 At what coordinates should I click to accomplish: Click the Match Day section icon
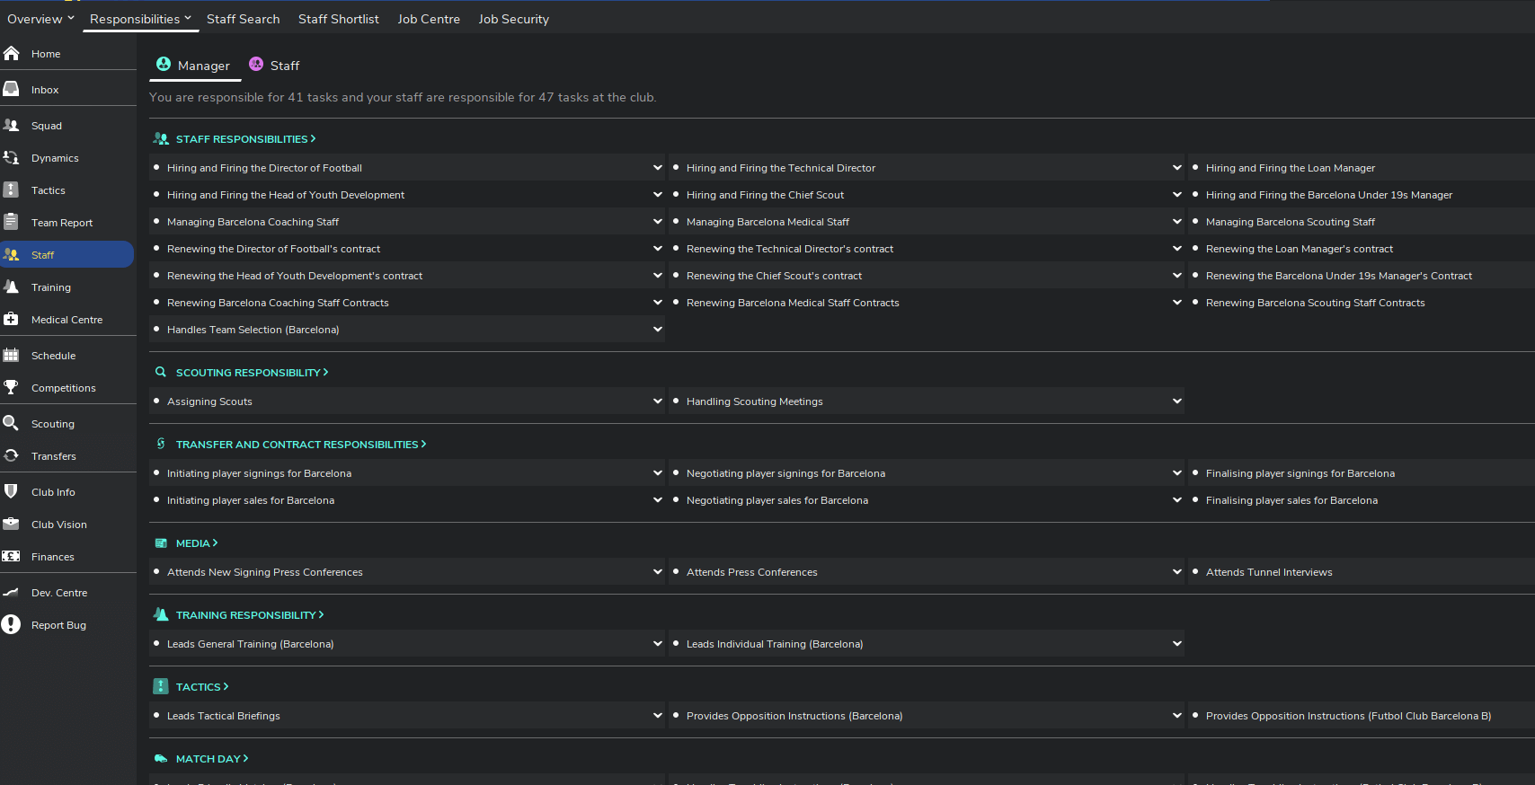[161, 759]
